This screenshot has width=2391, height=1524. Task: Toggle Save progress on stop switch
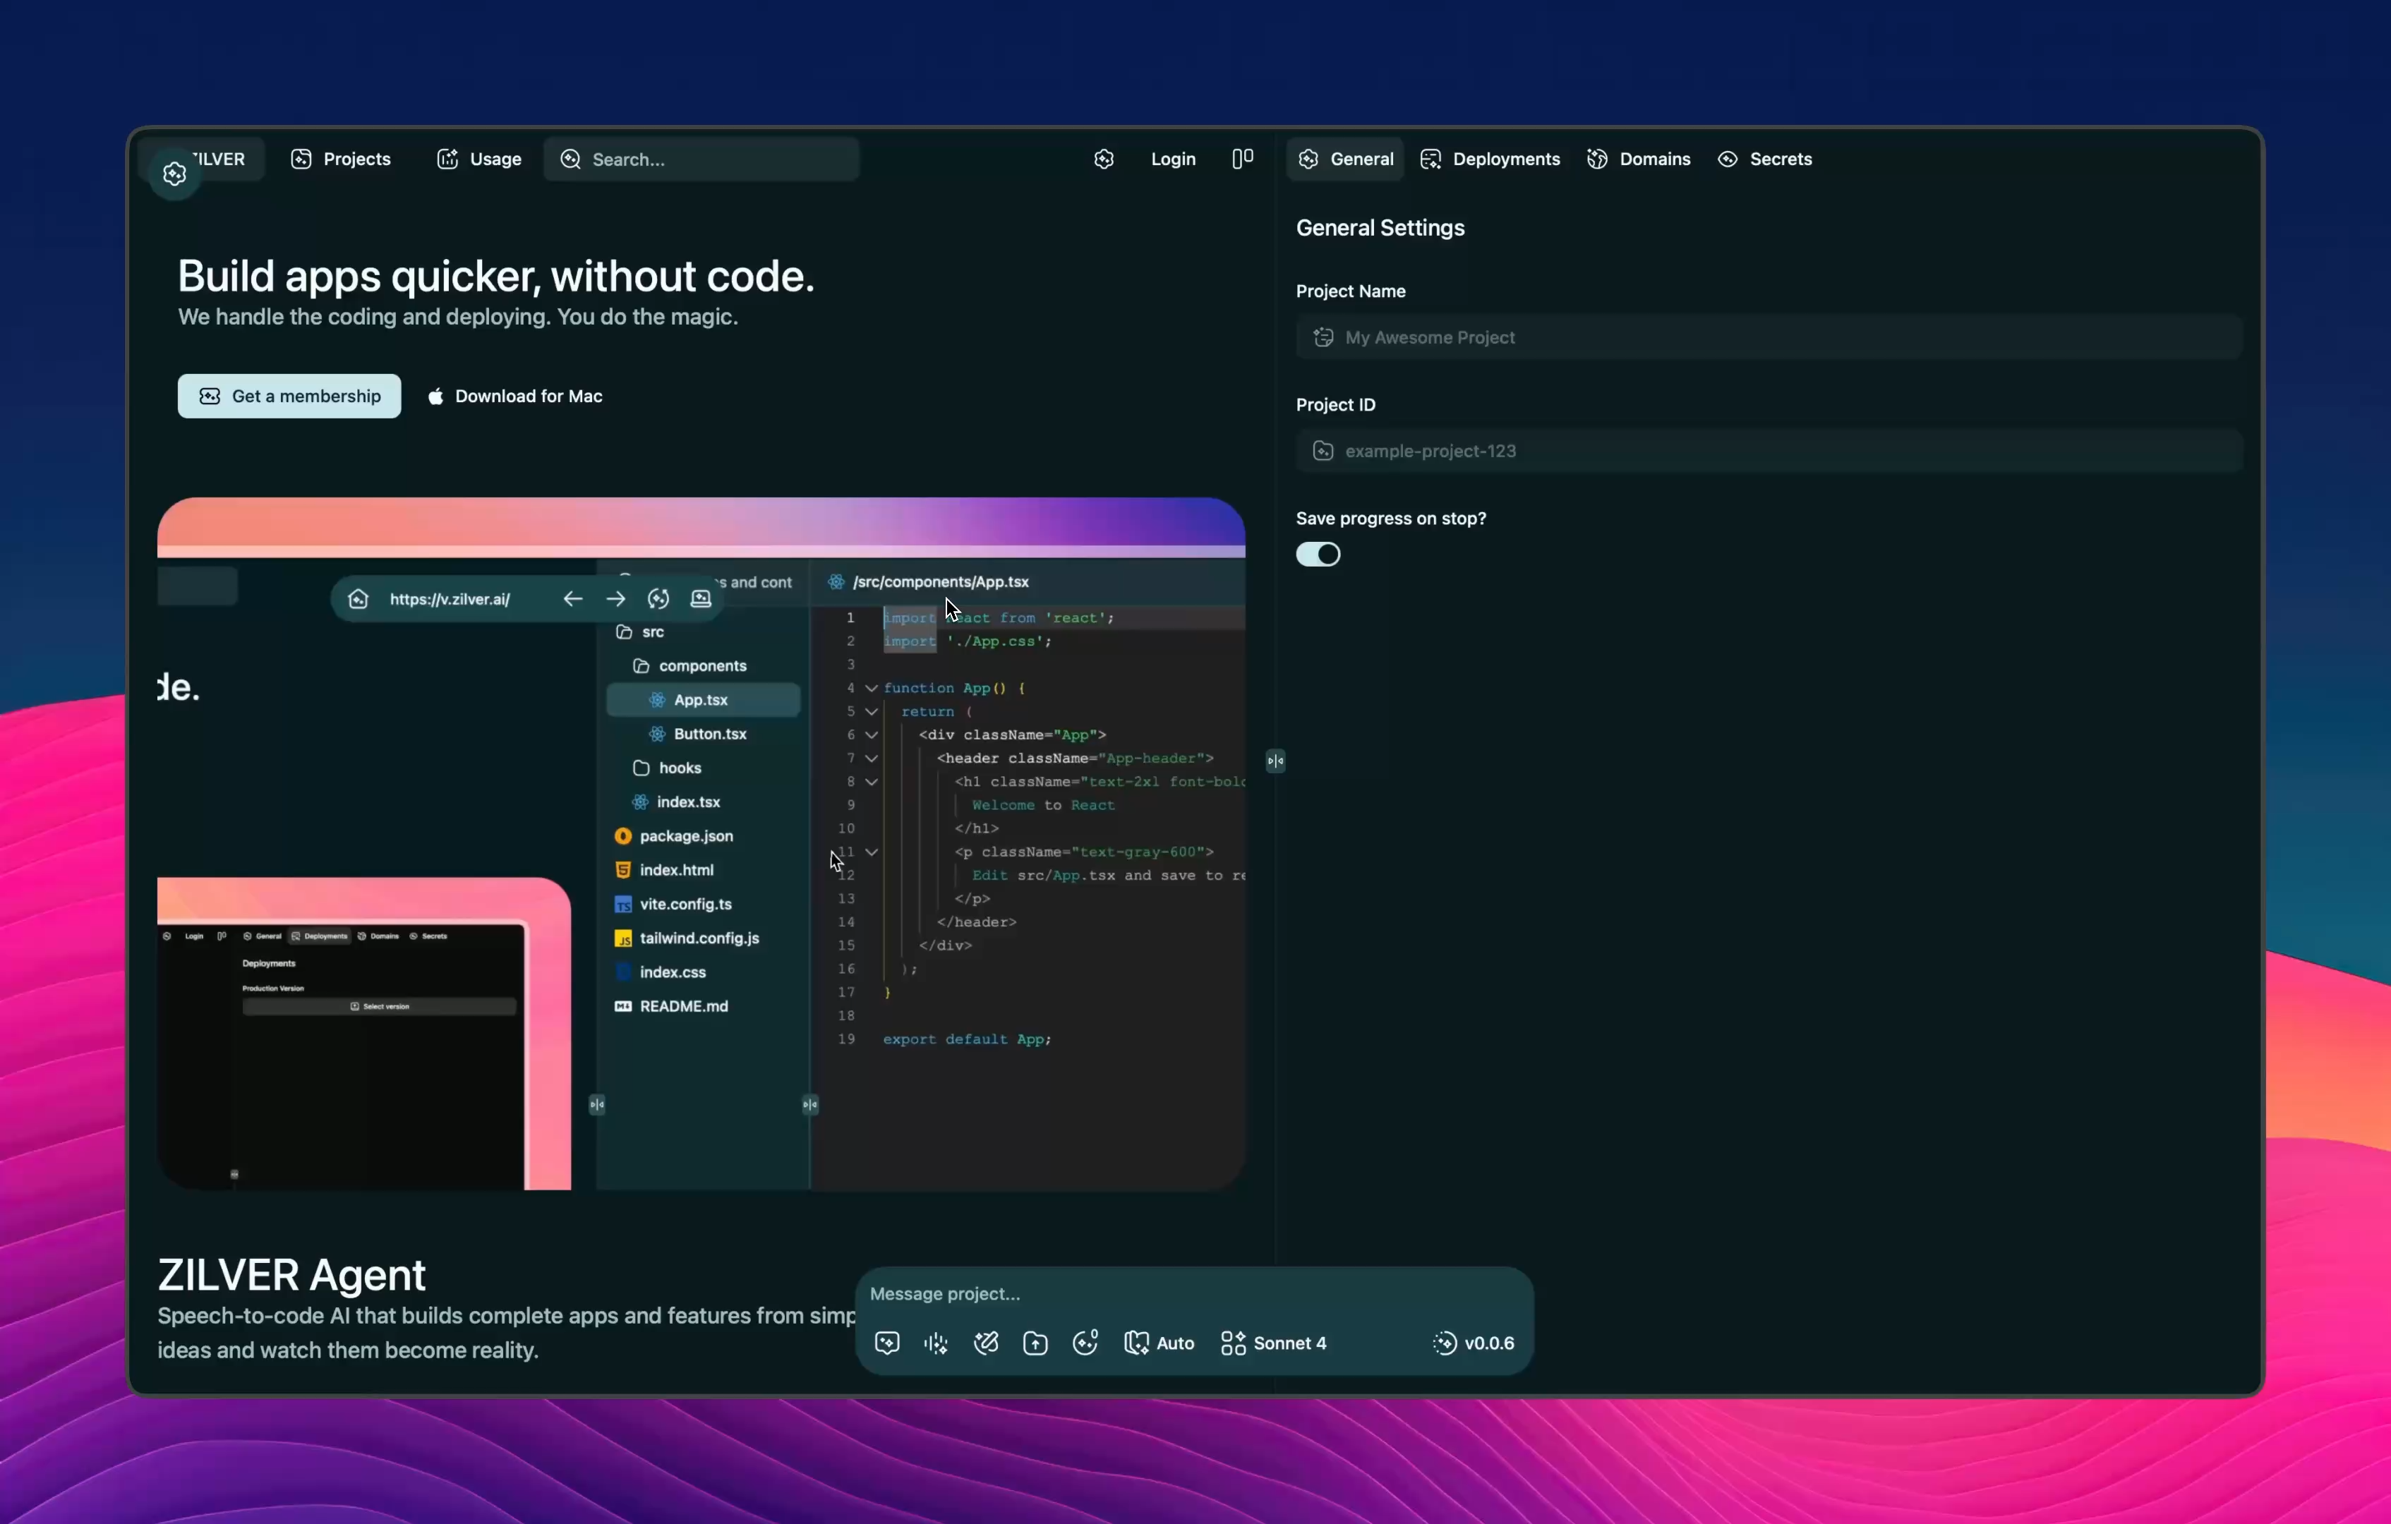[x=1318, y=554]
